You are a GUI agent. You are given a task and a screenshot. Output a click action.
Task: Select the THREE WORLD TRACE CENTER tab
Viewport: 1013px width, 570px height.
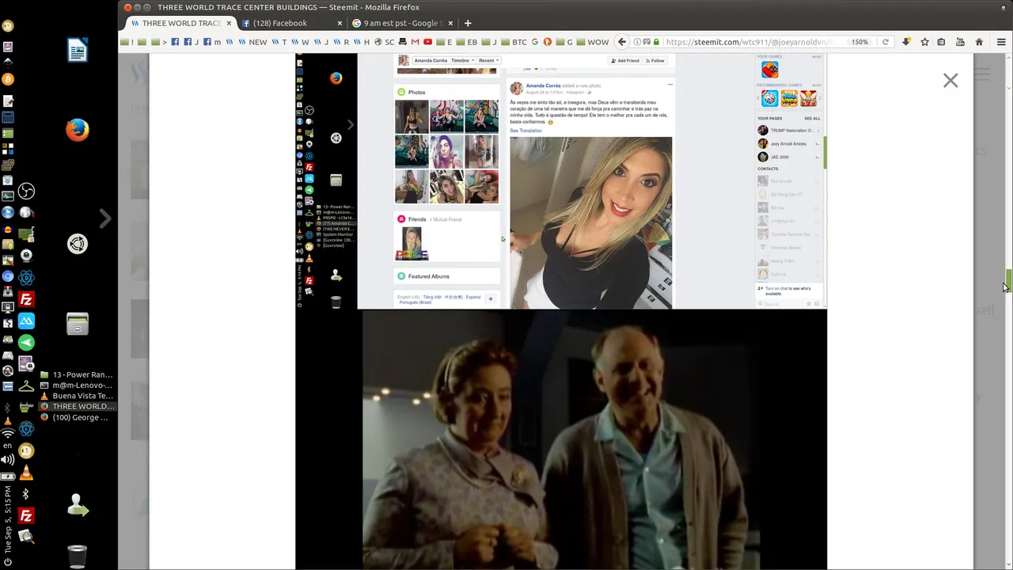coord(181,23)
